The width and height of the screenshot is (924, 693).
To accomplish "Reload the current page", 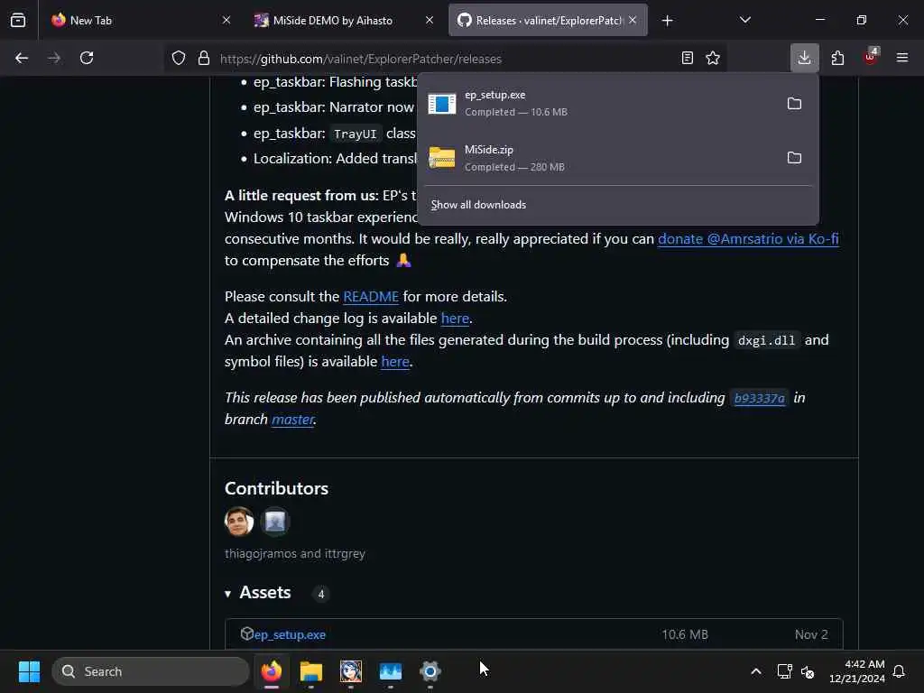I will coord(87,58).
